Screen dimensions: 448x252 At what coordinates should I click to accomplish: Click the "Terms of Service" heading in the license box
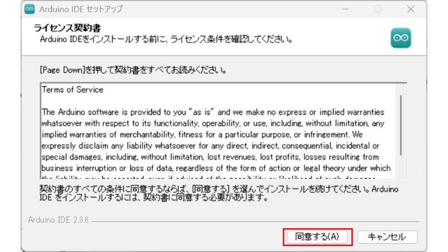pos(73,90)
